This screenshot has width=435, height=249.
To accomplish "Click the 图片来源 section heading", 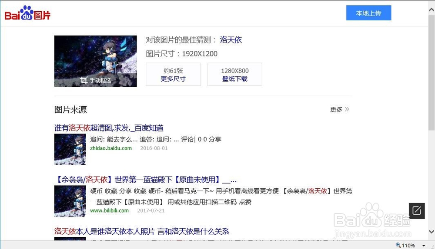I will [70, 110].
